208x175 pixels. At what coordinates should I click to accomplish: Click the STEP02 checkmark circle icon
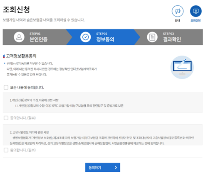click(86, 37)
